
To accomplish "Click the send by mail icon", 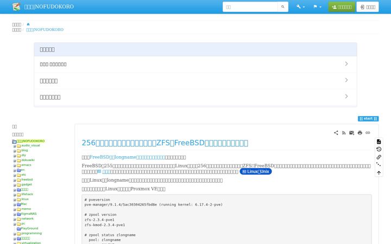I will click(351, 133).
